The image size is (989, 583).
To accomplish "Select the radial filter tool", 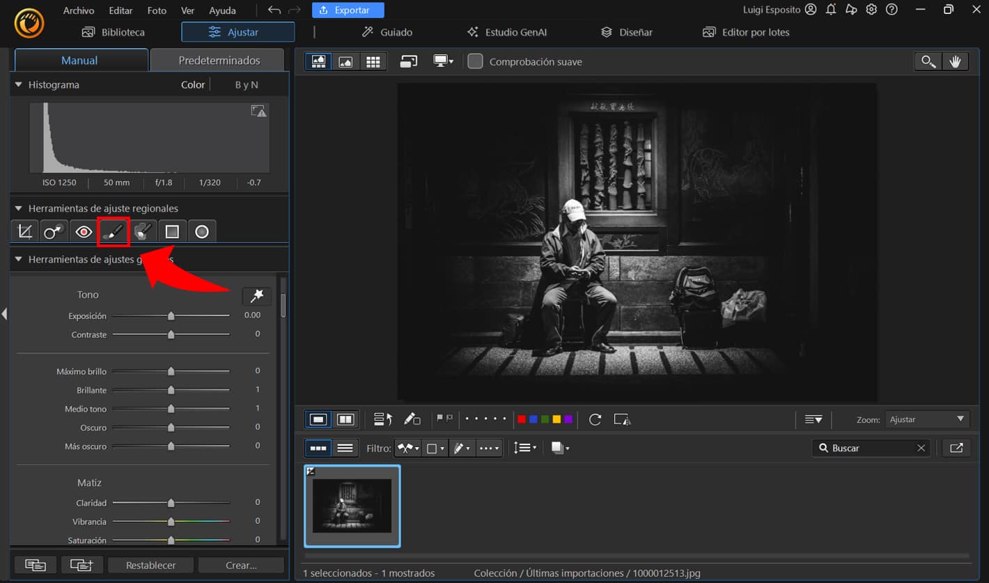I will 202,231.
